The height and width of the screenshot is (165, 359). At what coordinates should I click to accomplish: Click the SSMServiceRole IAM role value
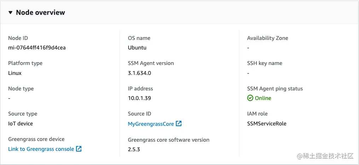click(x=267, y=124)
